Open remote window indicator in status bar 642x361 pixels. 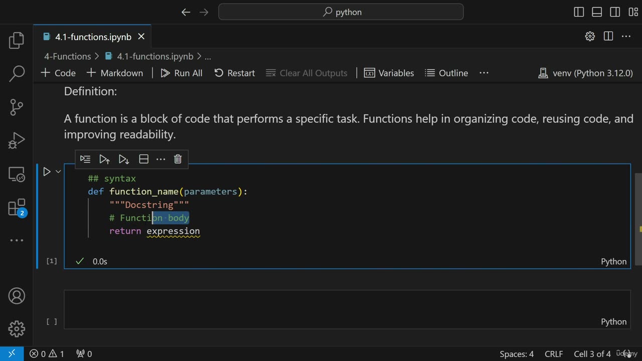pyautogui.click(x=11, y=353)
